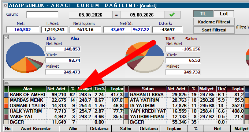Screen dimensions: 249x132
Task: Select the DiGER row in the Alan table
Action: click(64, 122)
